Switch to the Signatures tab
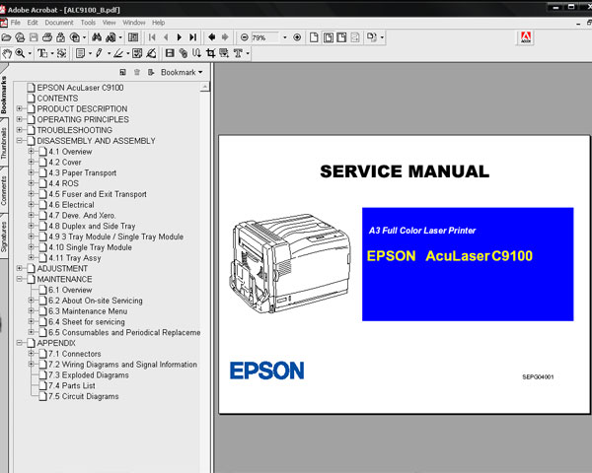Image resolution: width=592 pixels, height=473 pixels. coord(4,236)
